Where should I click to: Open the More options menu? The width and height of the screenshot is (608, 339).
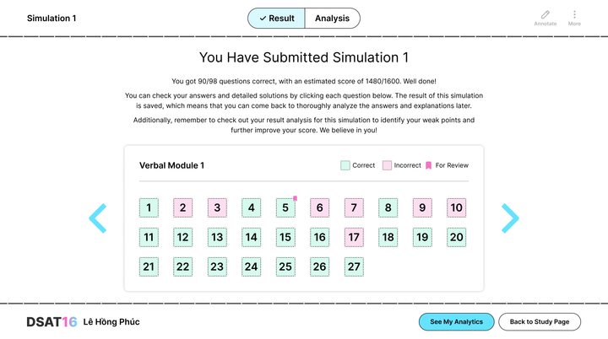click(x=574, y=14)
